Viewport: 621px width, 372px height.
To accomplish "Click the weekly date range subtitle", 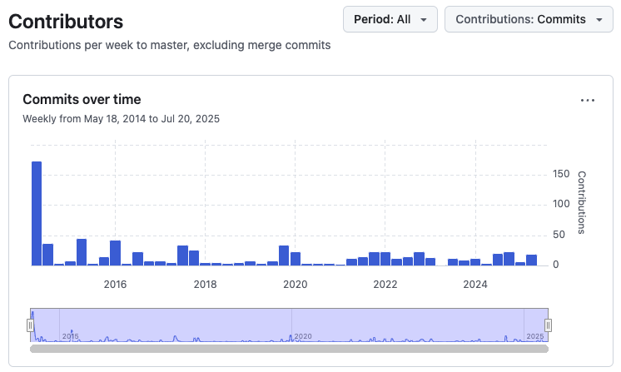I will (121, 119).
